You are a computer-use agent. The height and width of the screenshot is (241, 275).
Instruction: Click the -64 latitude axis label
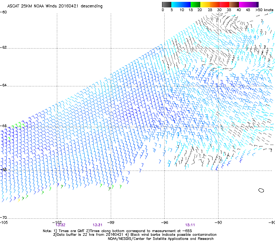click(x=3, y=85)
